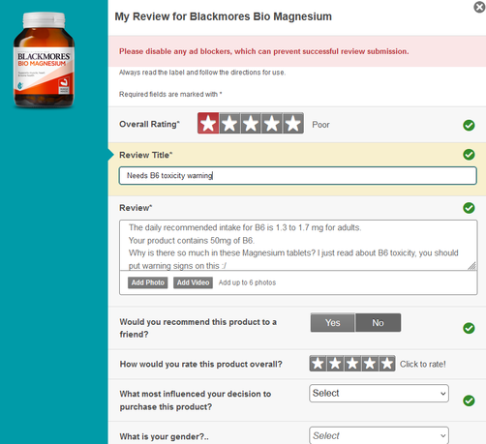Rate product overall four stars

[x=370, y=364]
